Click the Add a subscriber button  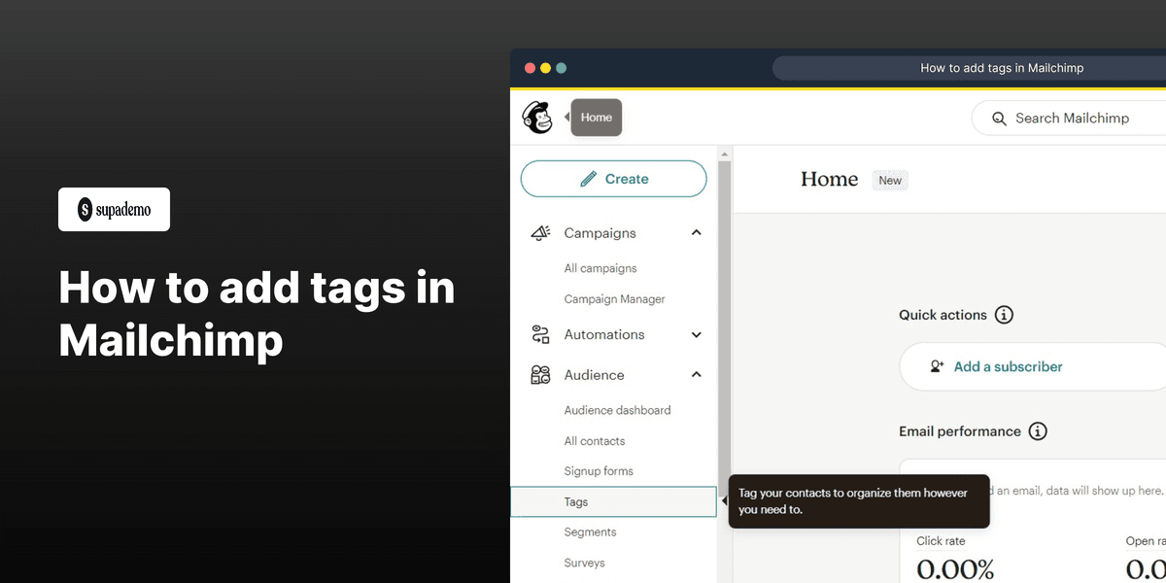1008,366
